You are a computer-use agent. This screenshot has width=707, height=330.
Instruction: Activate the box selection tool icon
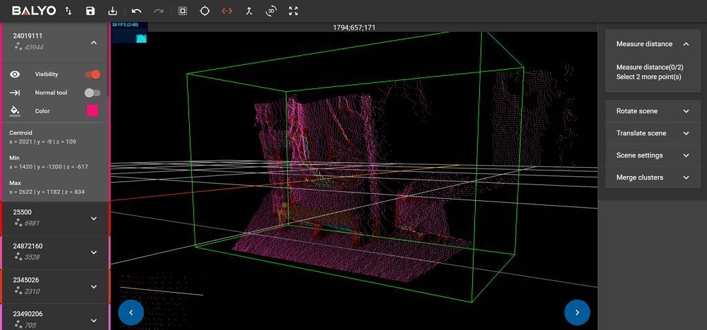(x=182, y=11)
